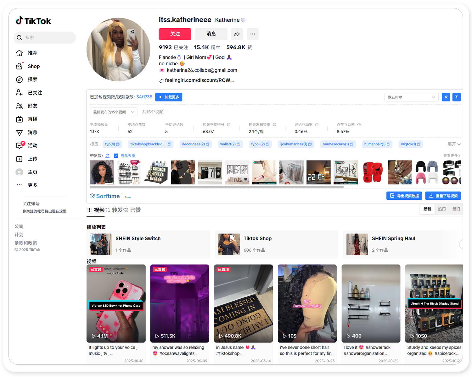Click the 好友 (Friends) sidebar icon
472x377 pixels.
(32, 106)
